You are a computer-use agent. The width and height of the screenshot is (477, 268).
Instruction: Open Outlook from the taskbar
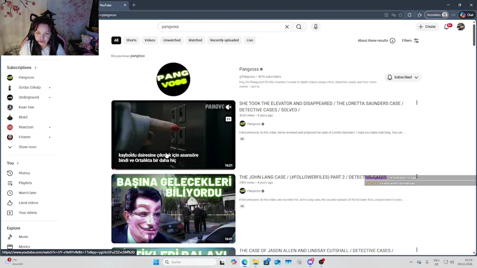click(x=277, y=262)
